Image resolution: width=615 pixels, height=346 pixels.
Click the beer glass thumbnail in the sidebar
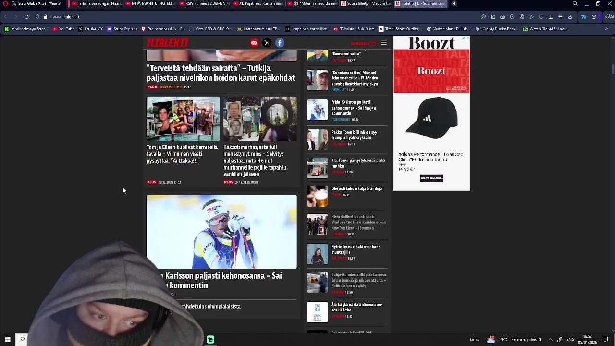[317, 196]
